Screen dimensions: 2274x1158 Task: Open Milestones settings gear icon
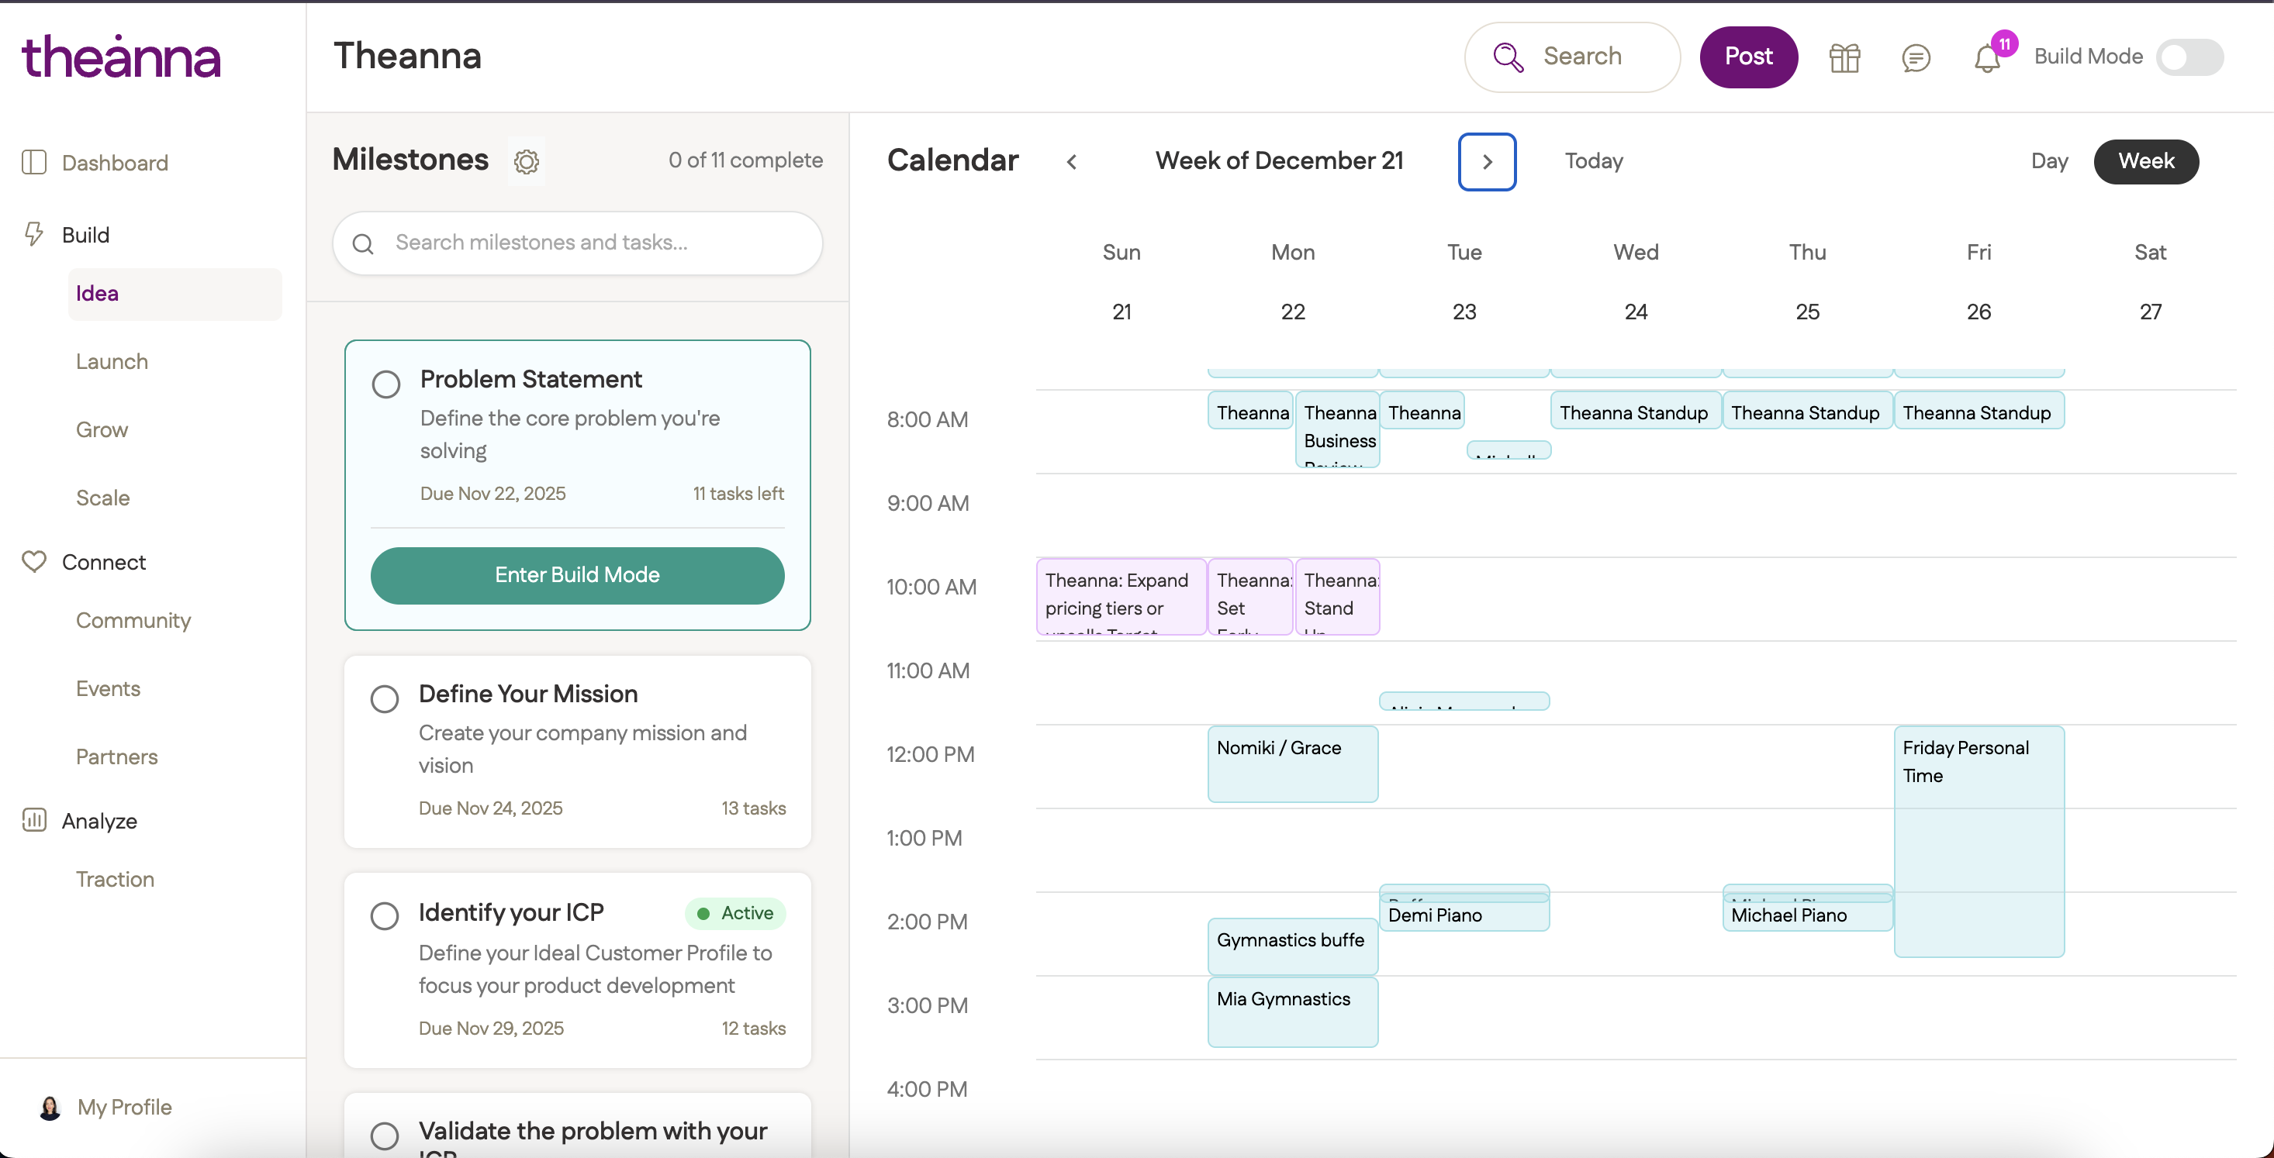coord(526,161)
